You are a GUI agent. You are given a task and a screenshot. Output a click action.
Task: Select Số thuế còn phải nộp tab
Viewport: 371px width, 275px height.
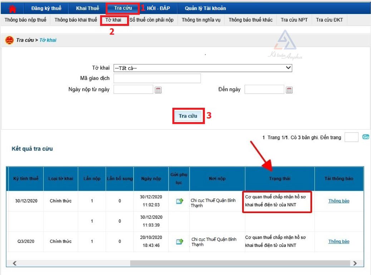[x=151, y=20]
